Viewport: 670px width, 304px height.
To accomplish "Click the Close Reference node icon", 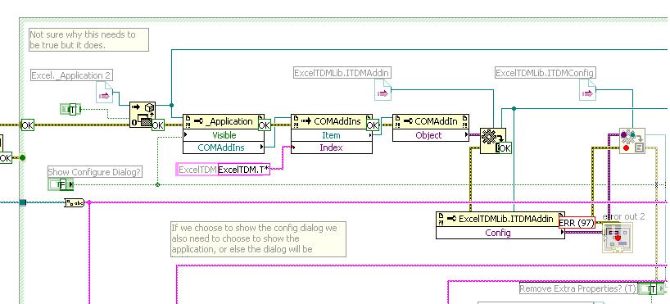I will tap(632, 141).
